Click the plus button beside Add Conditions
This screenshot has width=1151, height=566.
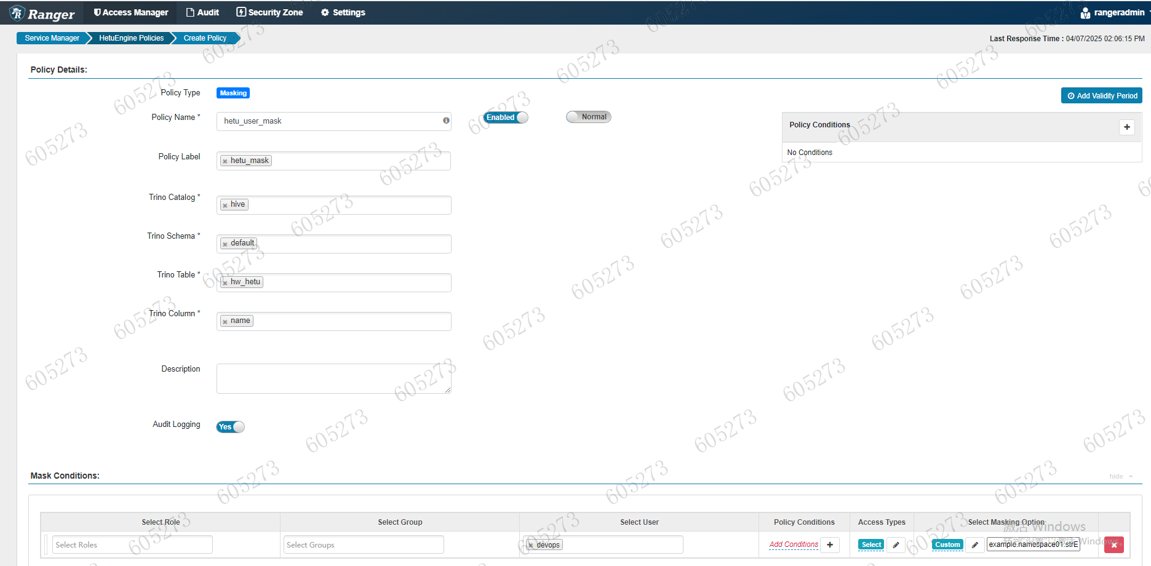830,544
